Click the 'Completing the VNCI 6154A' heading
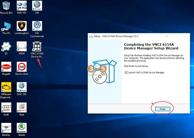Viewport: 194px width, 138px height. pyautogui.click(x=151, y=46)
